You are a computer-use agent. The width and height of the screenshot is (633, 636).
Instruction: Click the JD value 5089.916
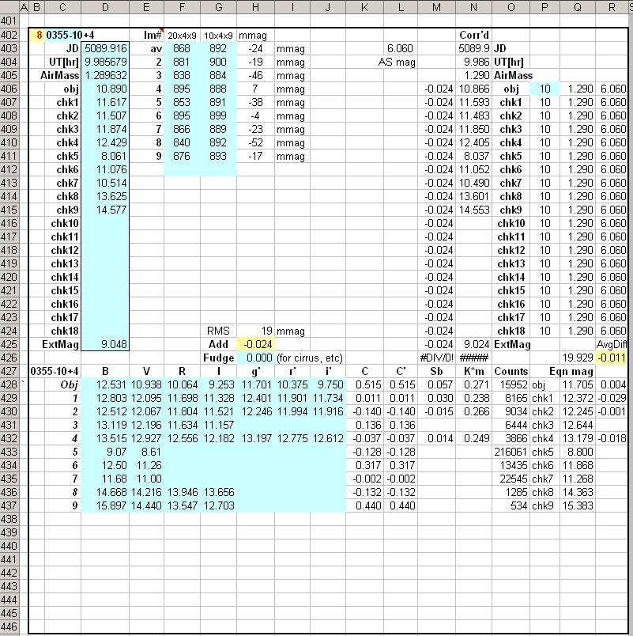pos(105,49)
